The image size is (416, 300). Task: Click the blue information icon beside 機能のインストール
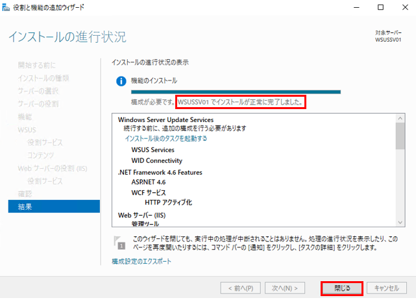pos(120,81)
